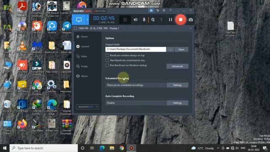
Task: Open the Windows Start menu
Action: click(5, 148)
